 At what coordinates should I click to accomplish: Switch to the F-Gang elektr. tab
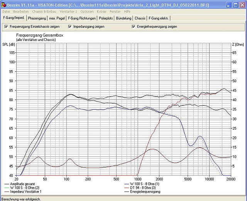coord(159,18)
